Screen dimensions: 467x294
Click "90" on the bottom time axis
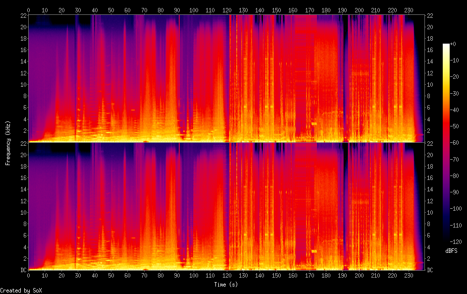coord(177,276)
